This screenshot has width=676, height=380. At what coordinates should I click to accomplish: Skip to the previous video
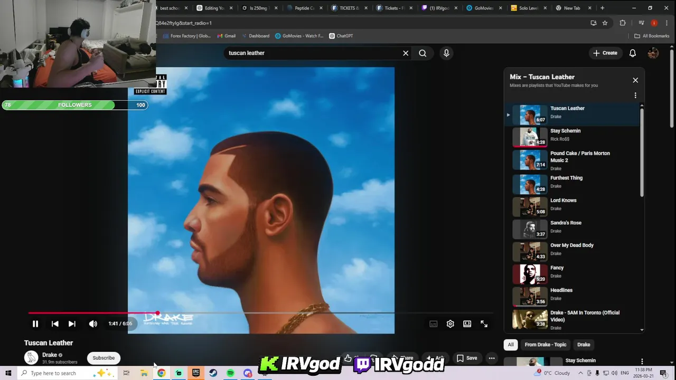point(55,324)
